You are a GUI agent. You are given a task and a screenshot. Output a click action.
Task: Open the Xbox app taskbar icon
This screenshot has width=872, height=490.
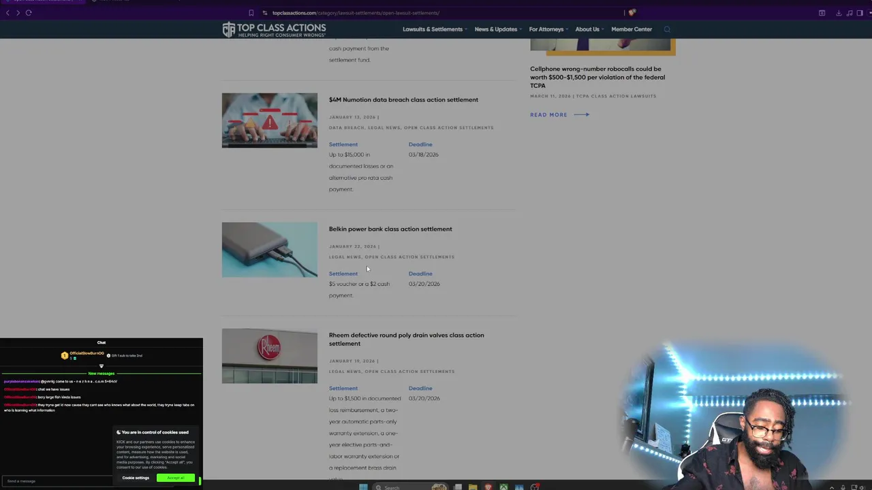(503, 487)
